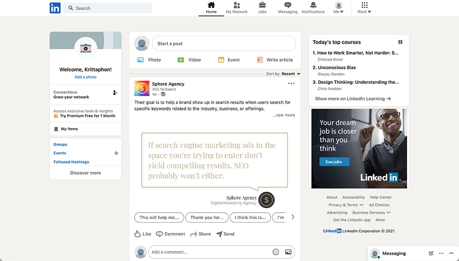Select the 'I think this is...' quick reply
The width and height of the screenshot is (459, 261).
coord(250,218)
